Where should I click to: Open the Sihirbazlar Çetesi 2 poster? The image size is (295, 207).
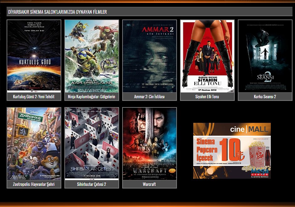(92, 144)
